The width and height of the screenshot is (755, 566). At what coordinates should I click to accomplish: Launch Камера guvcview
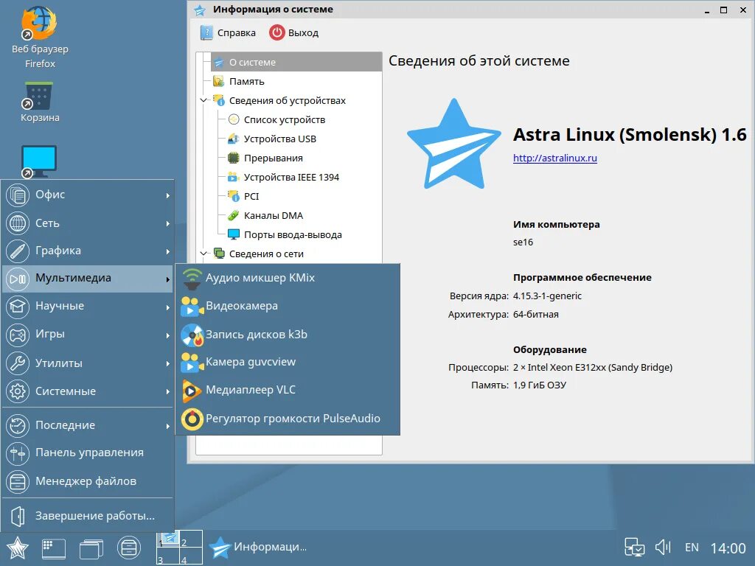288,362
